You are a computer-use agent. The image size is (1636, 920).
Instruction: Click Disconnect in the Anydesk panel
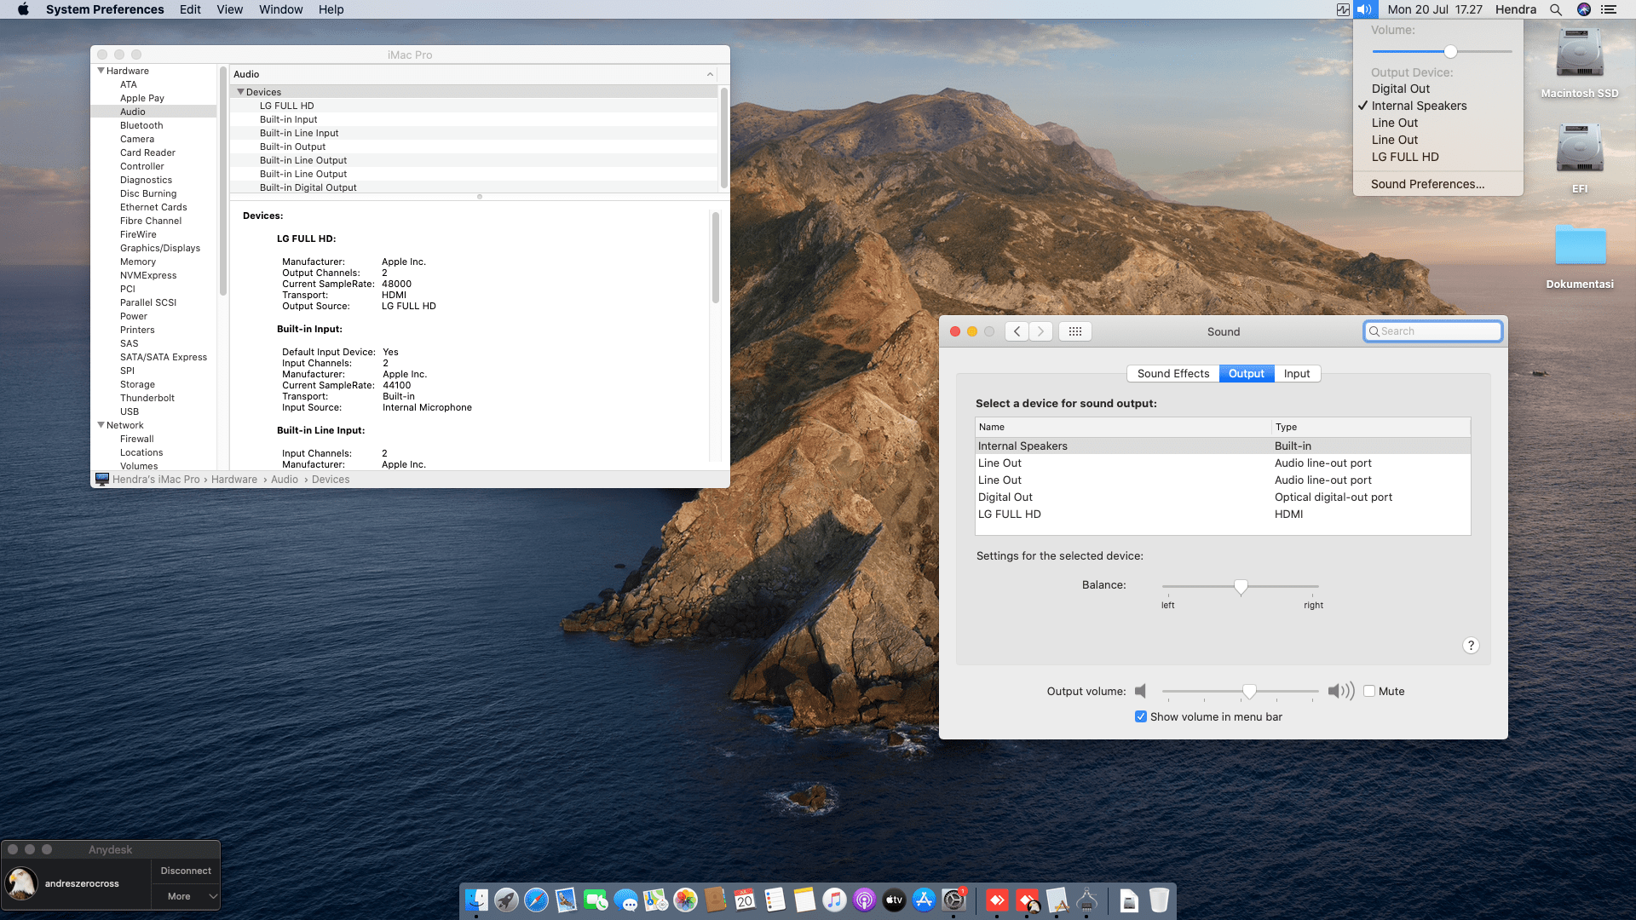click(x=186, y=871)
